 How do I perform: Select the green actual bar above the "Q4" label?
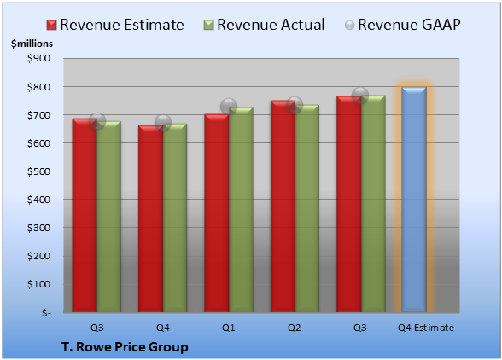[x=175, y=218]
